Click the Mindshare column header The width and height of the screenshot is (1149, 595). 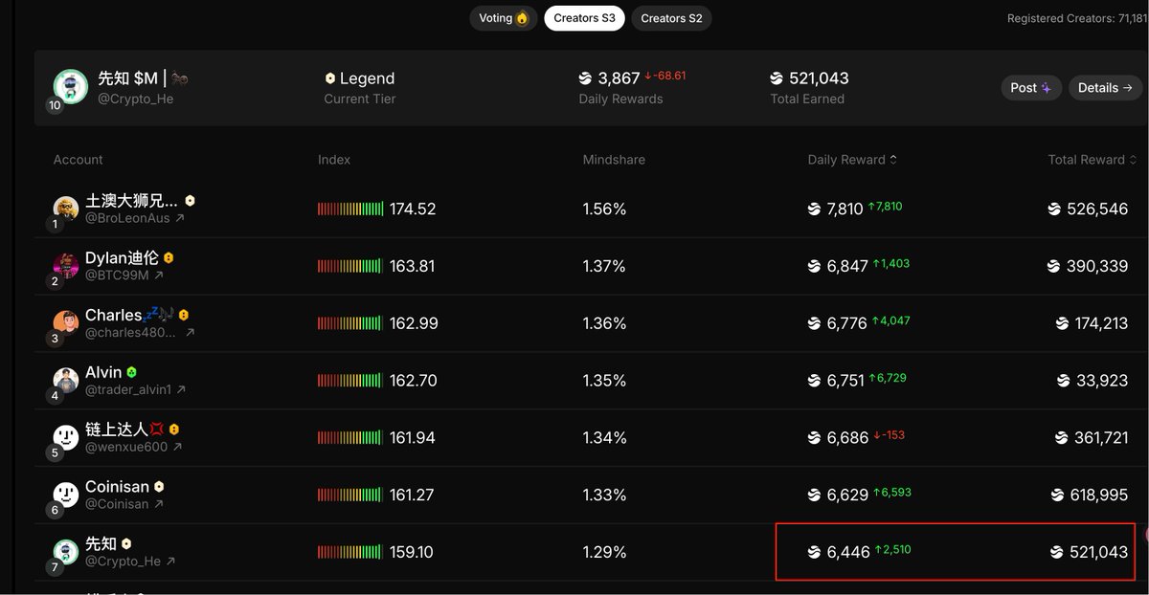click(x=614, y=160)
